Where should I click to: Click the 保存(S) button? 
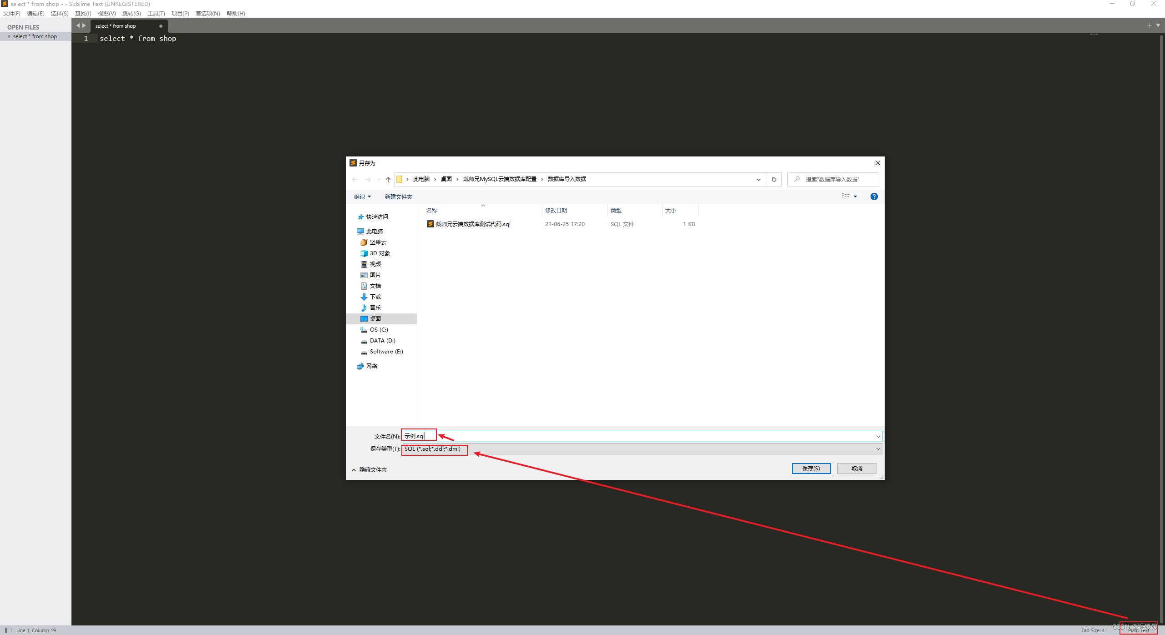[811, 469]
